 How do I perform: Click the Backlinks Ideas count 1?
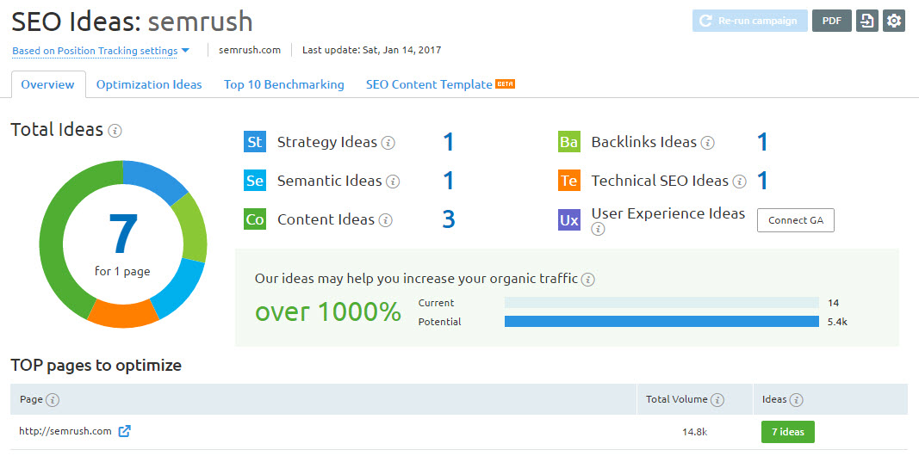pos(762,142)
